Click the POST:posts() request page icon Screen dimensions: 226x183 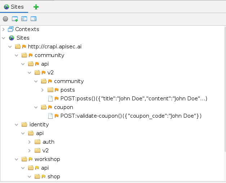click(50, 99)
